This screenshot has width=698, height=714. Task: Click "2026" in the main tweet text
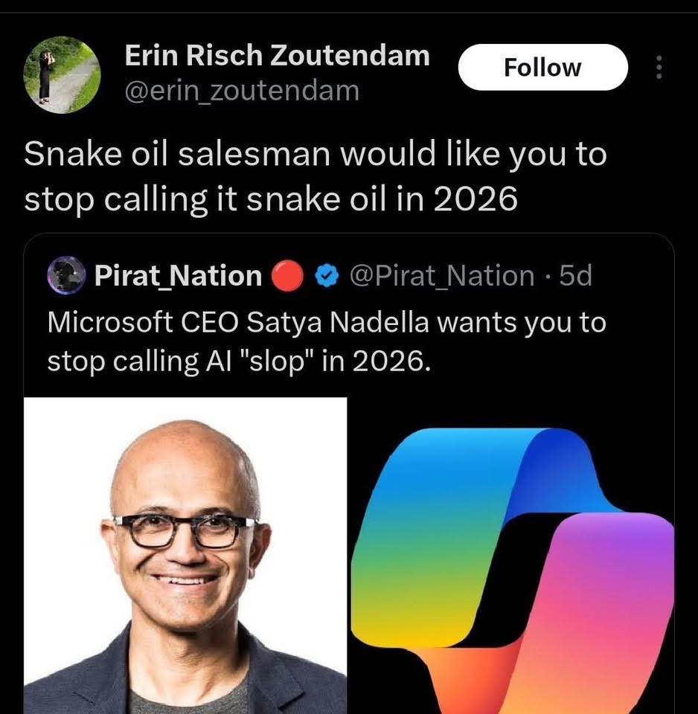tap(474, 199)
